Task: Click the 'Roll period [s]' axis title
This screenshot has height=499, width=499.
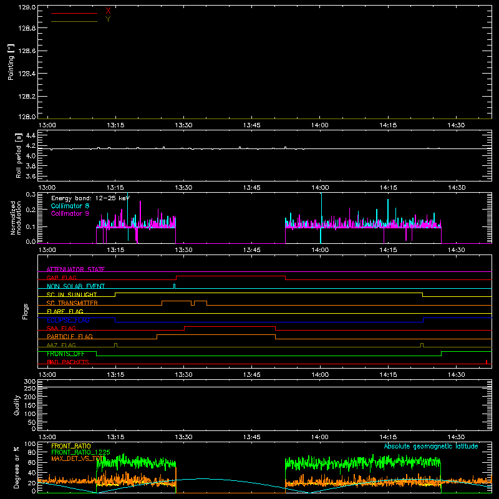Action: coord(19,155)
